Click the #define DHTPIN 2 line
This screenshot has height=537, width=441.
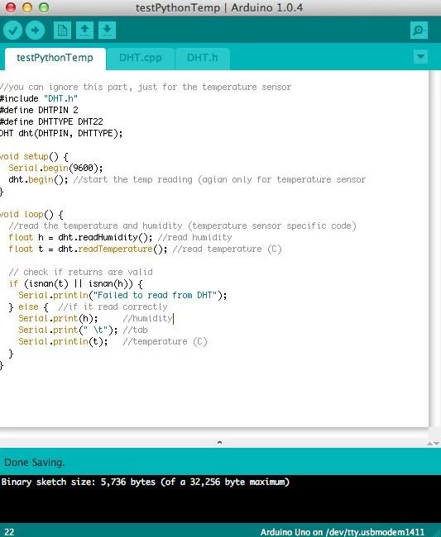(x=39, y=110)
